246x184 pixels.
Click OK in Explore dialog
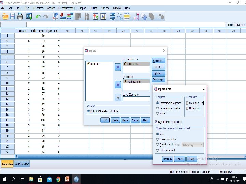(x=105, y=120)
